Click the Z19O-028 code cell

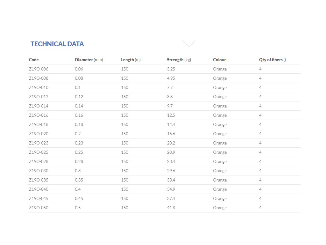click(x=39, y=161)
